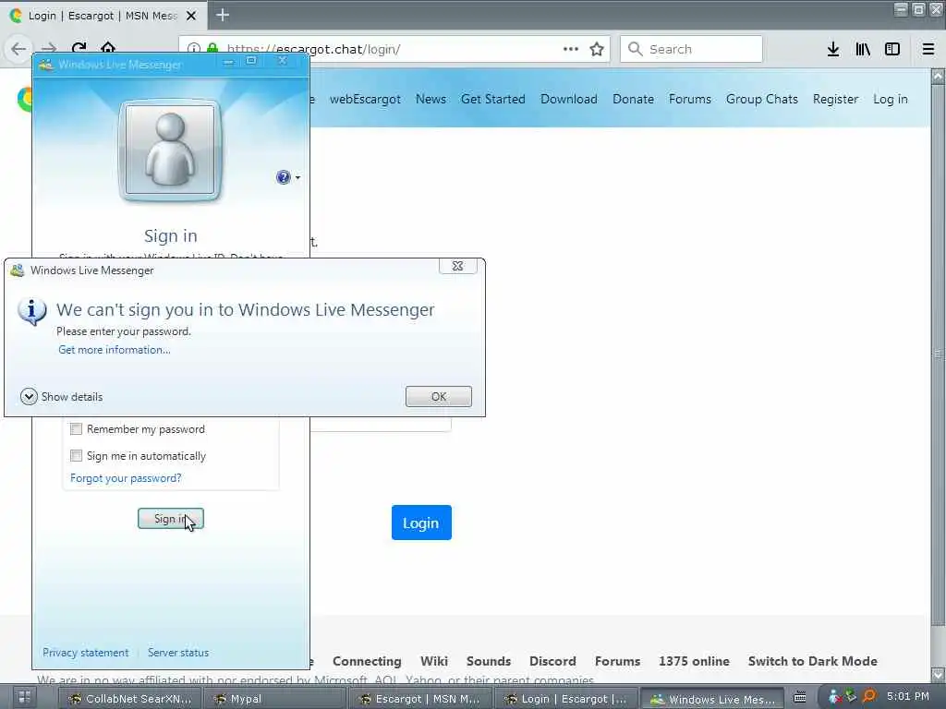Click the padlock site security icon

[x=212, y=48]
